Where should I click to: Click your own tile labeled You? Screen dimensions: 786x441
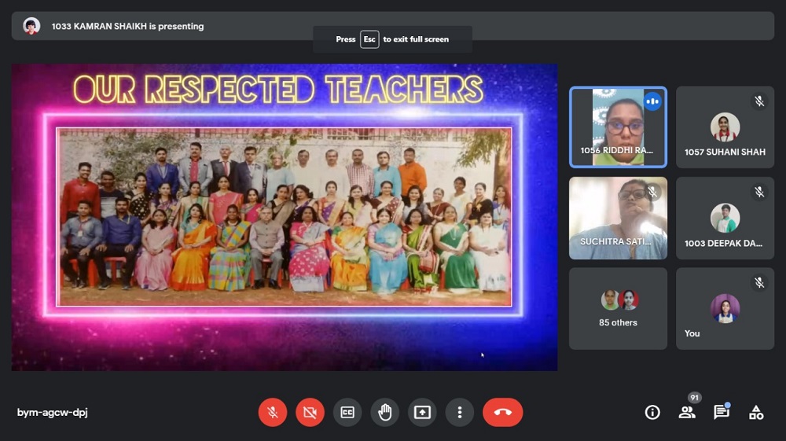725,308
